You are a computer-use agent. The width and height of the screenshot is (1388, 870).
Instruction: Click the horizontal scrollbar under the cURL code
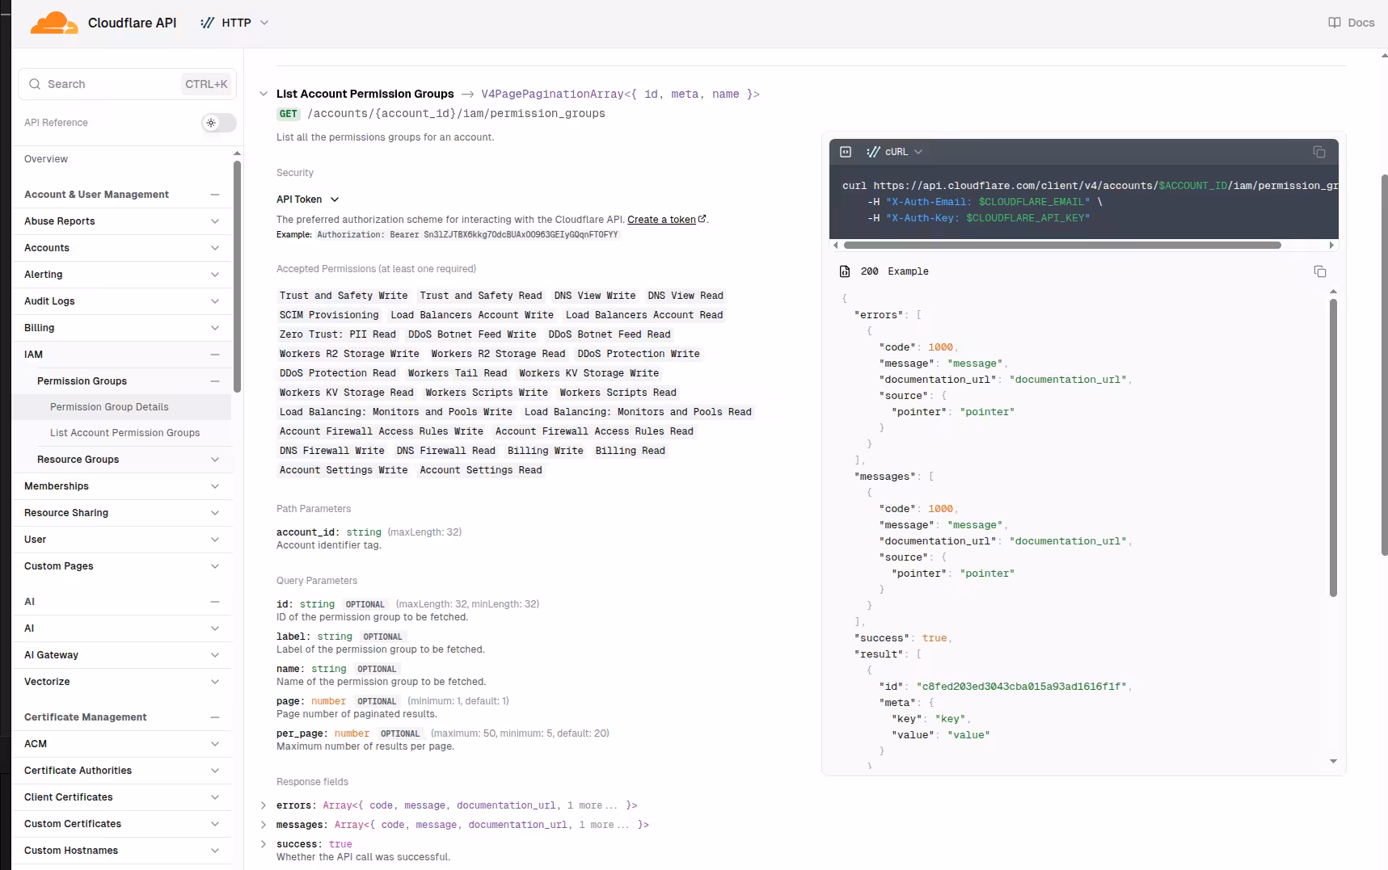pos(1061,245)
